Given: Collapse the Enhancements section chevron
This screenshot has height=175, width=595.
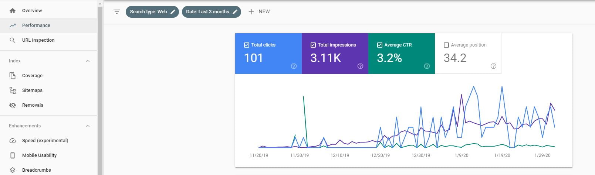Looking at the screenshot, I should click(88, 126).
